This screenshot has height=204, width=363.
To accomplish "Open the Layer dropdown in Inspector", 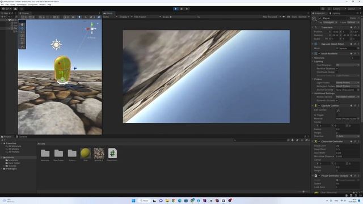I will click(x=353, y=23).
